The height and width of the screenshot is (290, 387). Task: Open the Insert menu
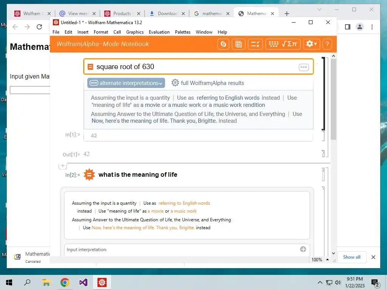(83, 32)
